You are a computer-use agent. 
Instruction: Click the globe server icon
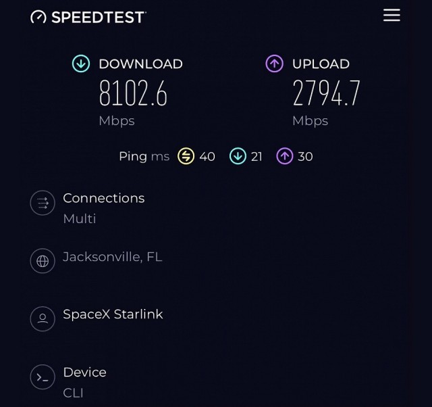(x=43, y=261)
